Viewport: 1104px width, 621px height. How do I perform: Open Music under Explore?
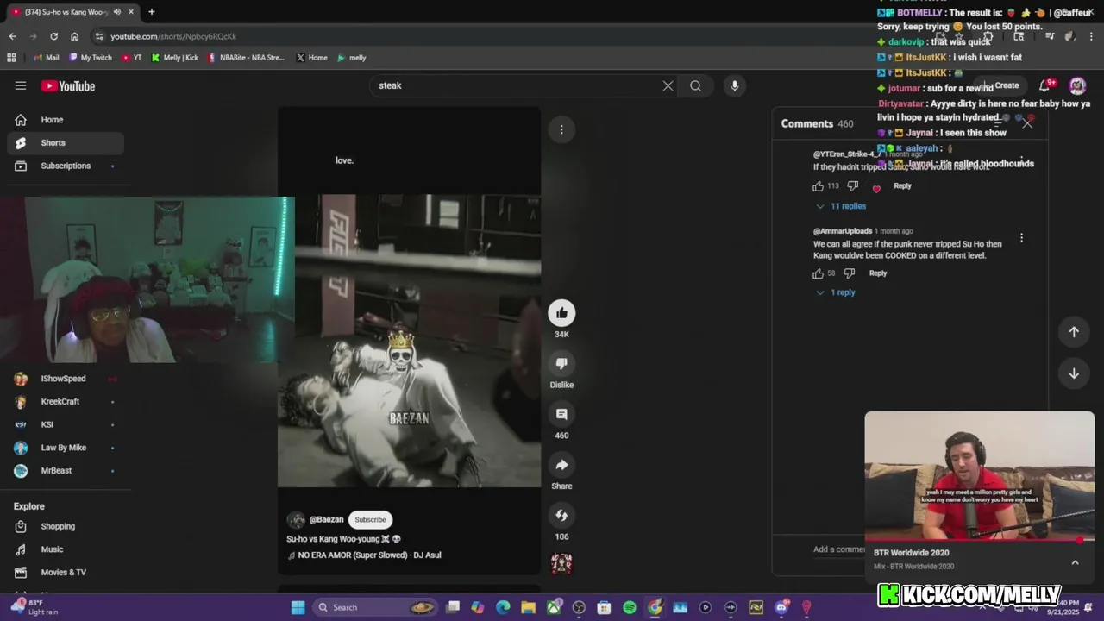point(66,549)
